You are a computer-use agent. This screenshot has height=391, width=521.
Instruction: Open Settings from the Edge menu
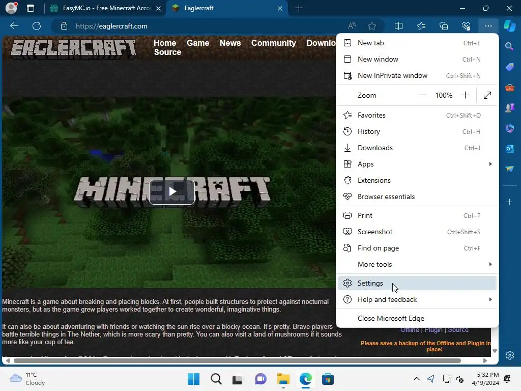point(417,283)
